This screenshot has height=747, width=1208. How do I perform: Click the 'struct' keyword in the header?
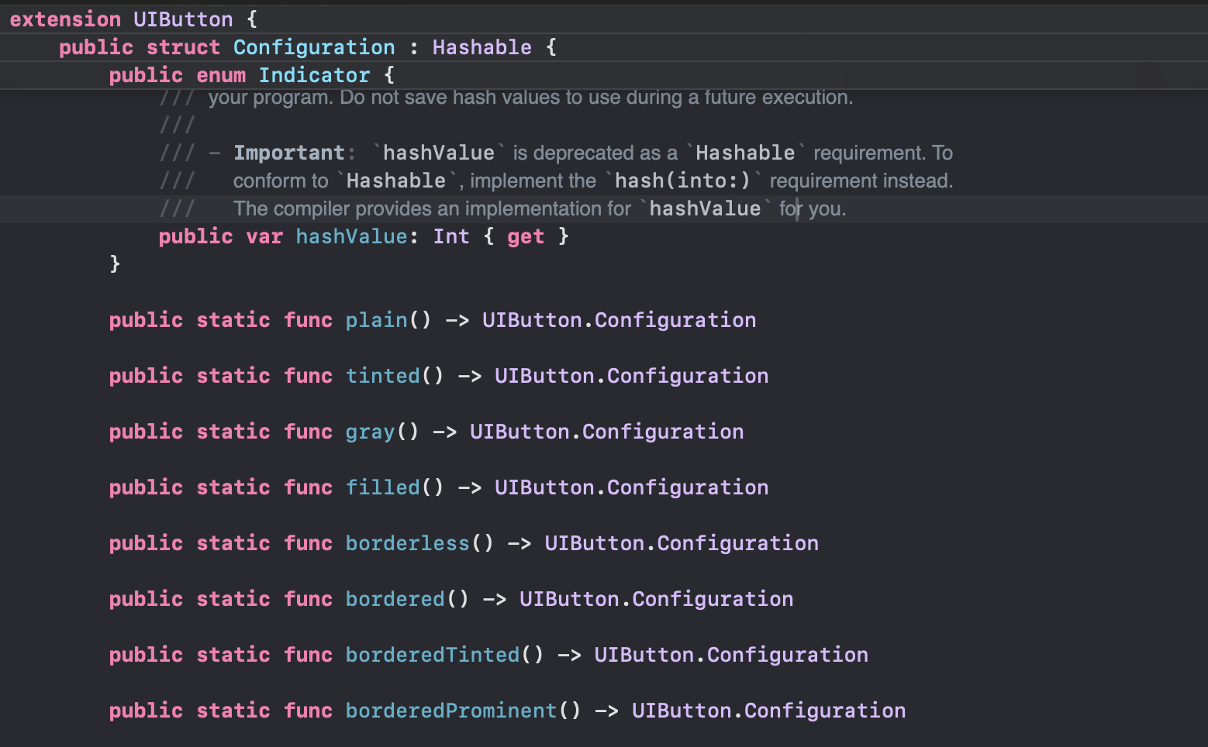184,47
